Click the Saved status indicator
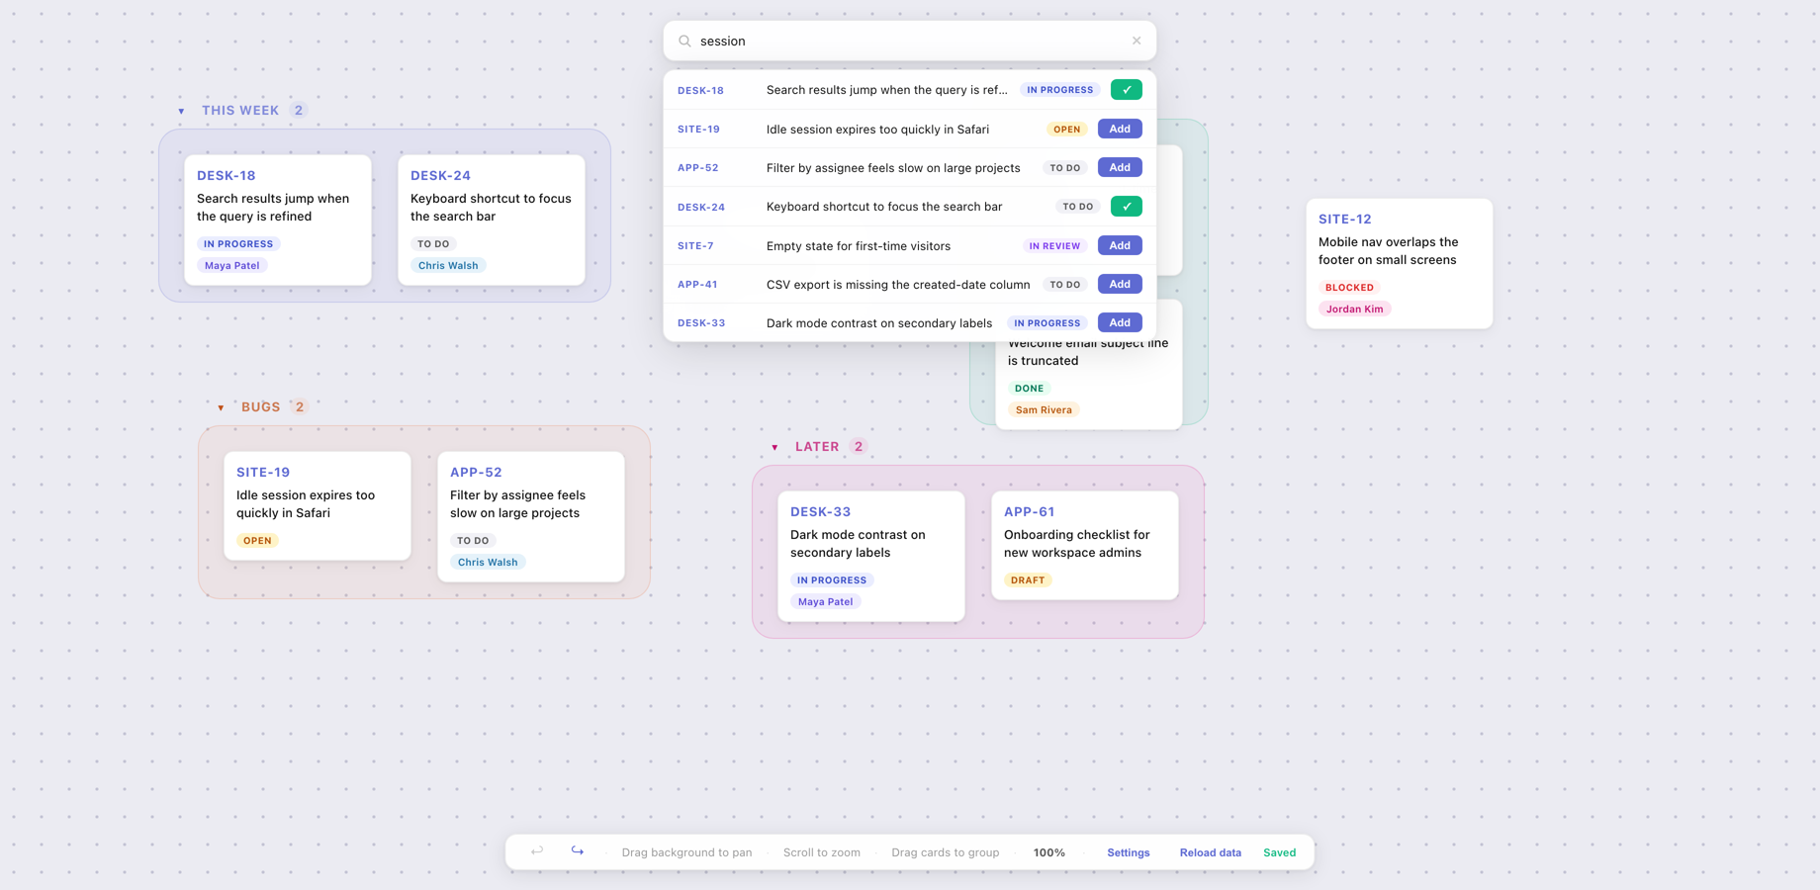Image resolution: width=1820 pixels, height=890 pixels. (1279, 852)
